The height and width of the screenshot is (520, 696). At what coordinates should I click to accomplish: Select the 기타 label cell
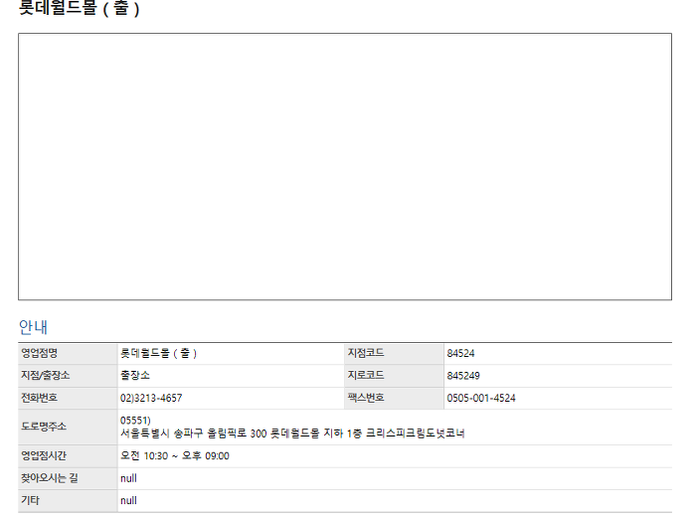pyautogui.click(x=68, y=501)
